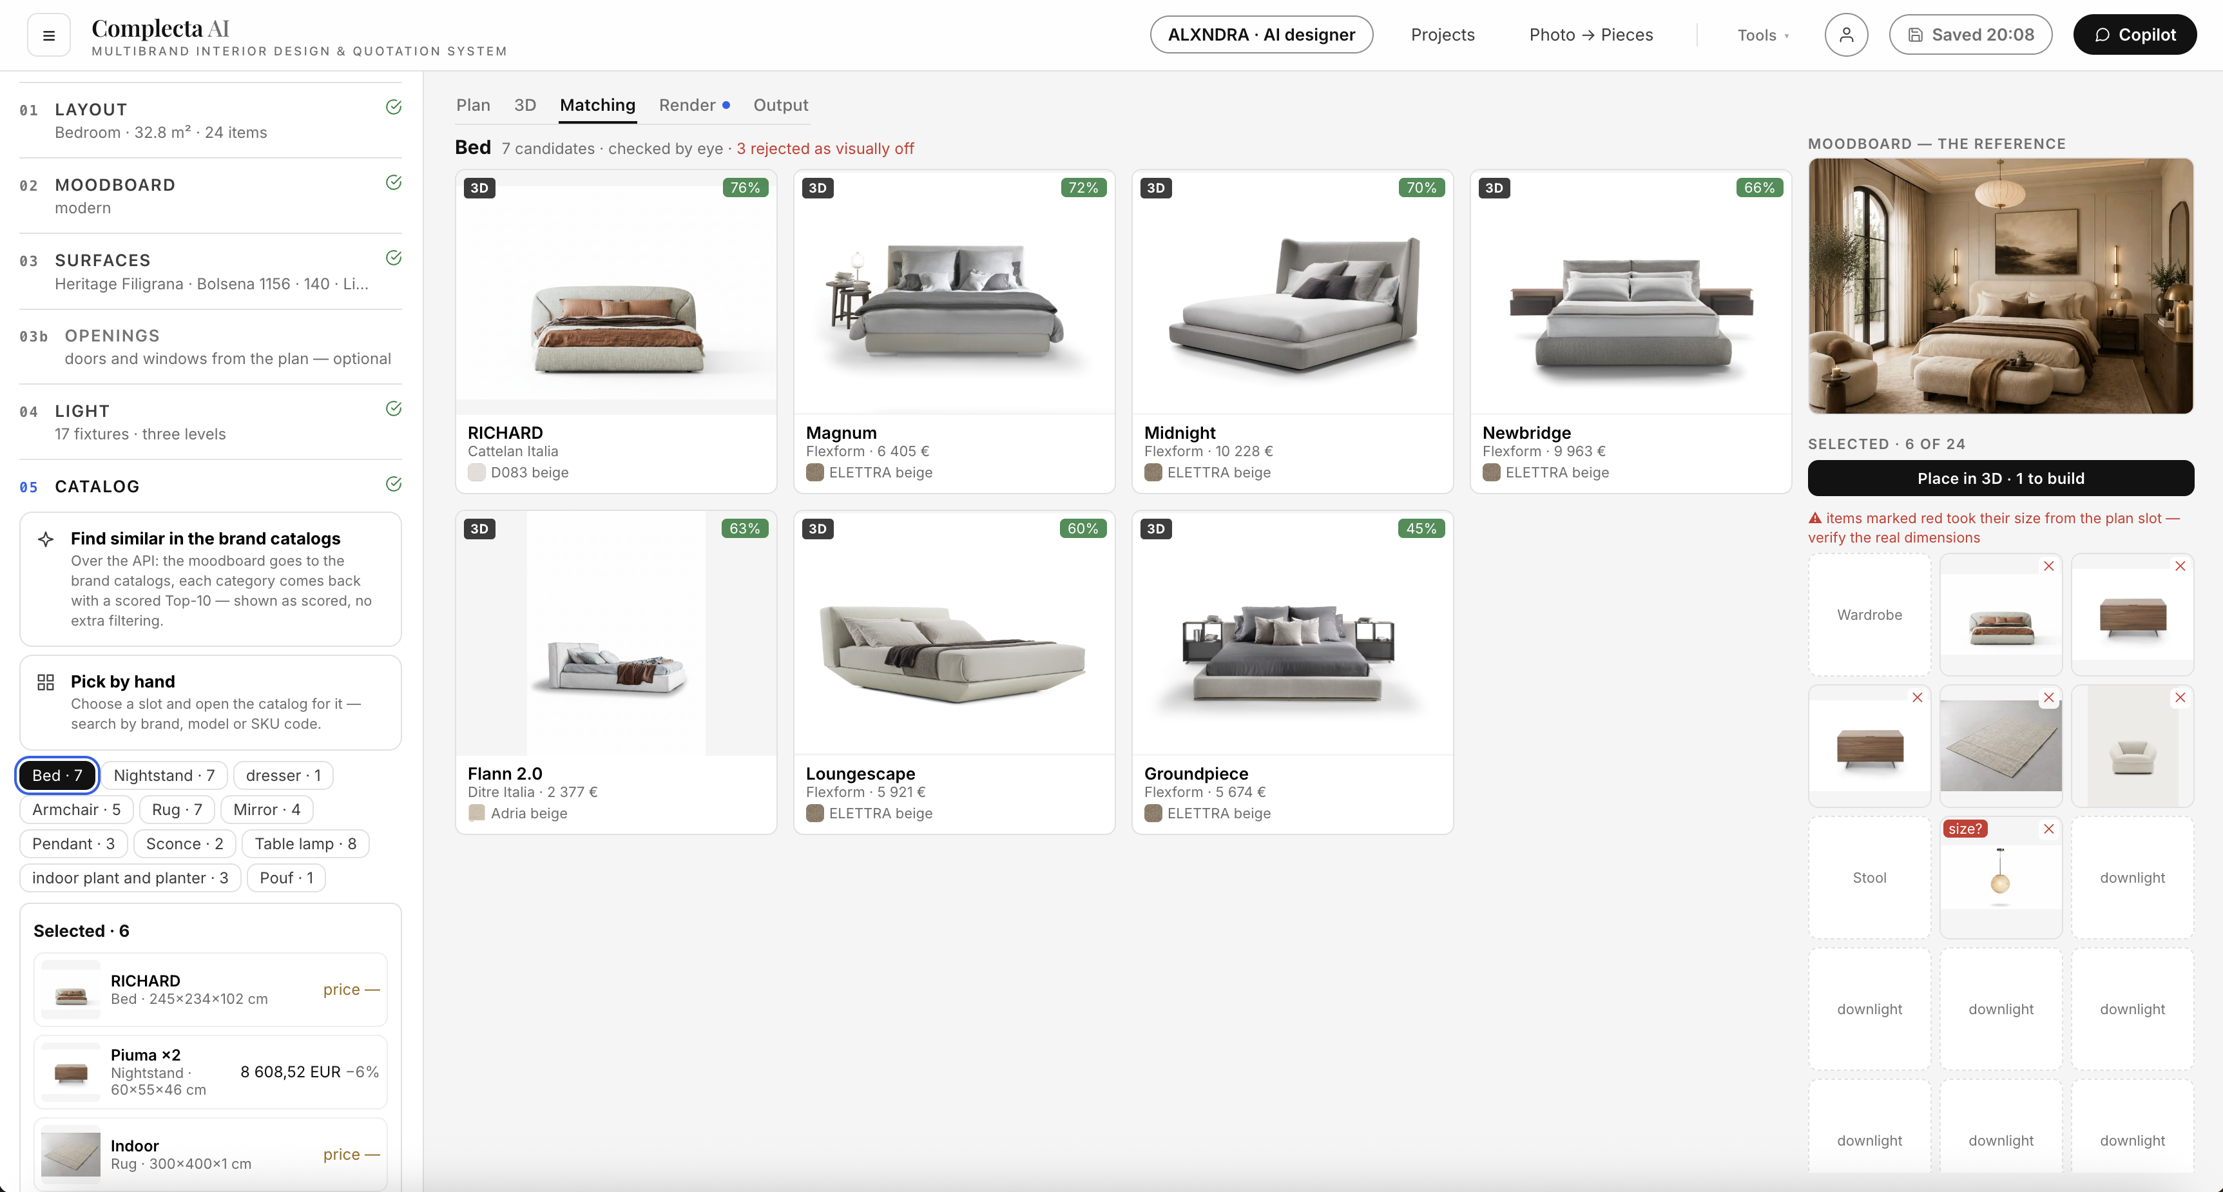
Task: Click the Adria beige swatch on Flann 2.0
Action: [x=476, y=813]
